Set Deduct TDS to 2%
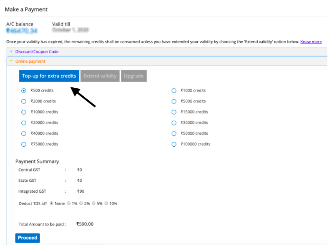Image resolution: width=335 pixels, height=245 pixels. point(81,203)
